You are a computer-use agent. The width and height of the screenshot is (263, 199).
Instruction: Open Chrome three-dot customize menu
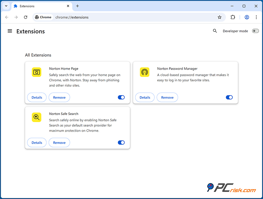tap(256, 17)
